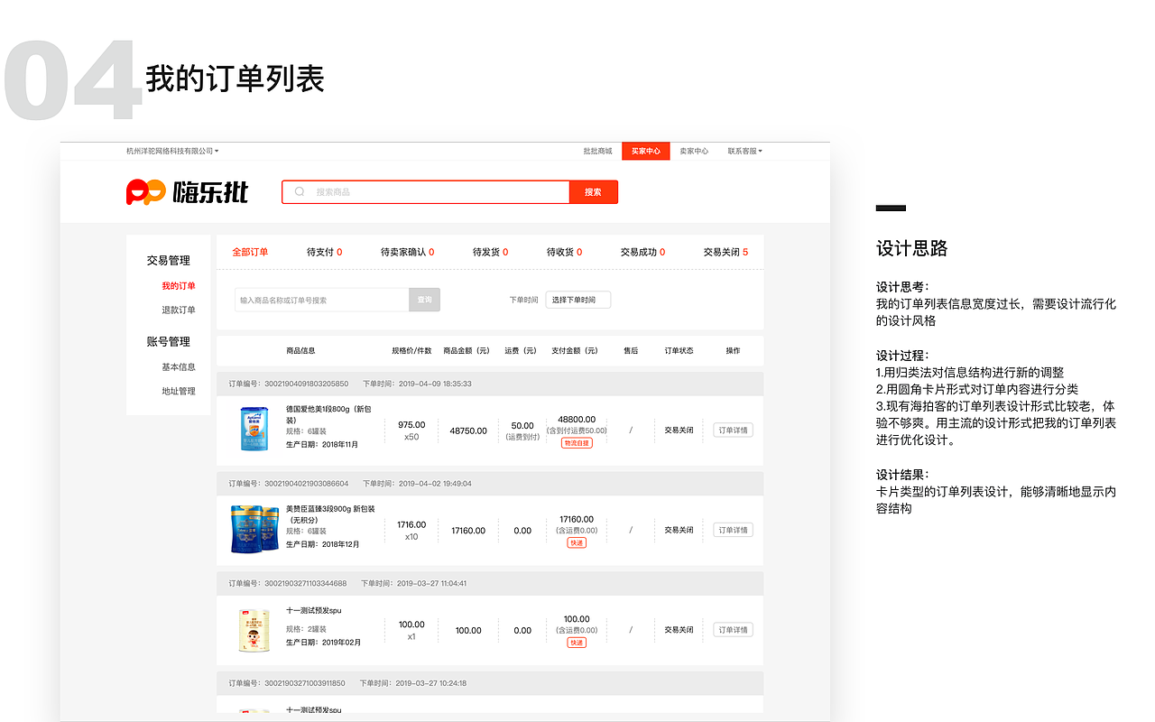Open the 基本信息 account page
The width and height of the screenshot is (1155, 722).
[179, 367]
